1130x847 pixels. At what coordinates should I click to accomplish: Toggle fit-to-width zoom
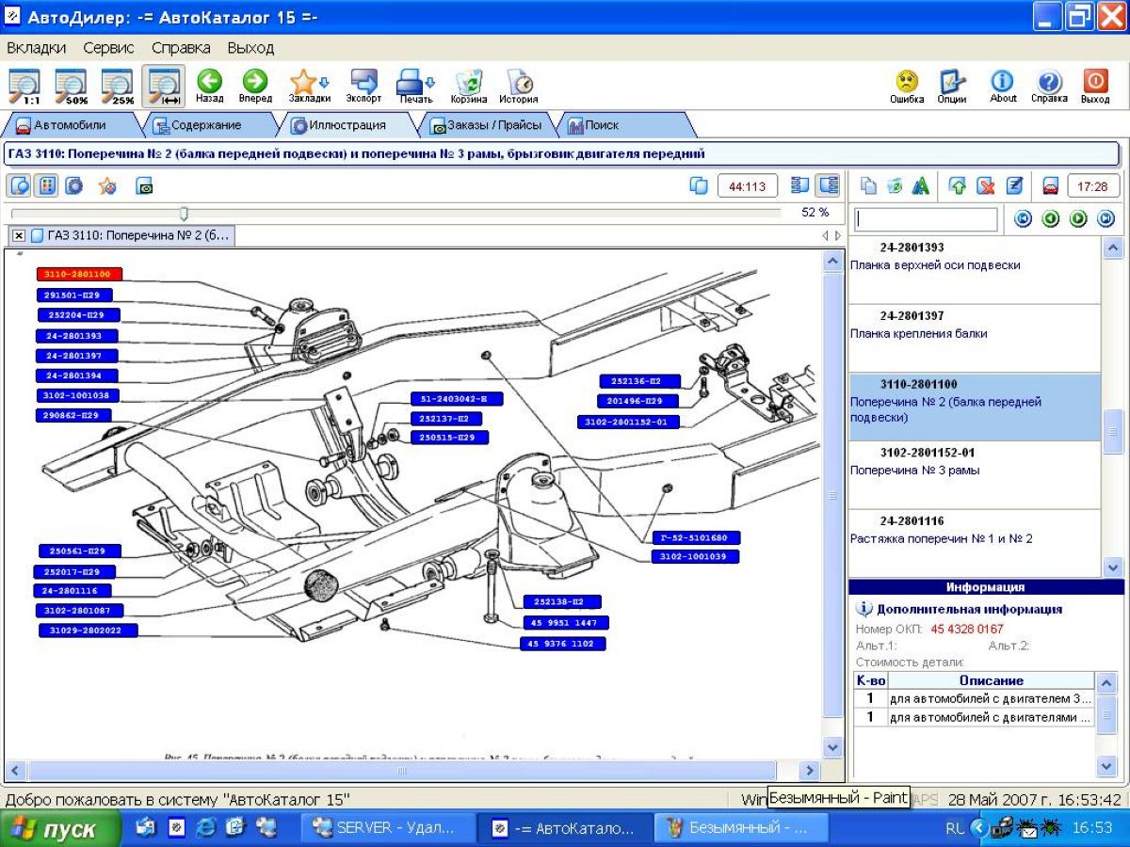coord(164,86)
